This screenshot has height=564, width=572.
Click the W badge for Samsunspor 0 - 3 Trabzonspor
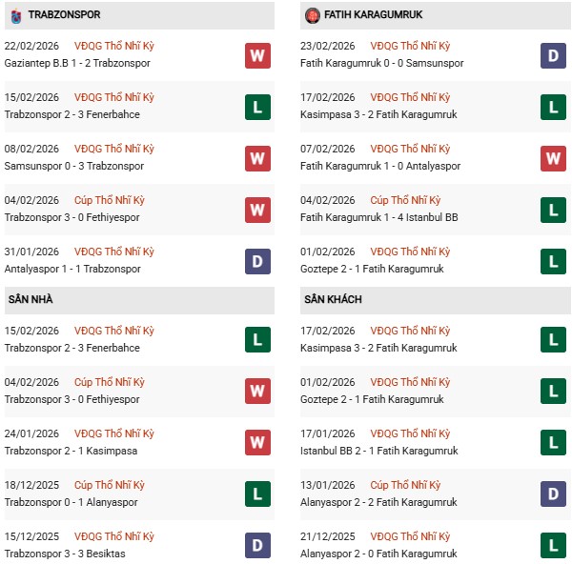point(256,158)
